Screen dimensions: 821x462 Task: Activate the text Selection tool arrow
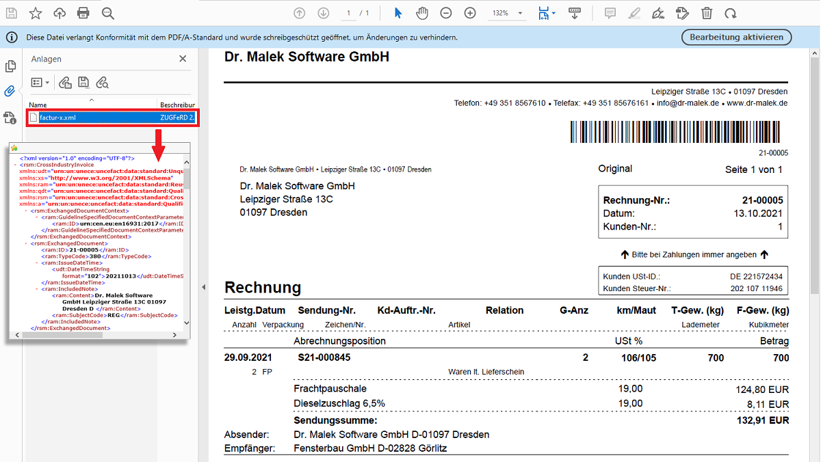pyautogui.click(x=396, y=12)
